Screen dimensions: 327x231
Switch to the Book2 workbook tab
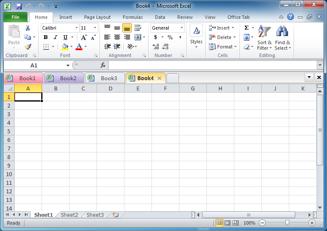[64, 78]
